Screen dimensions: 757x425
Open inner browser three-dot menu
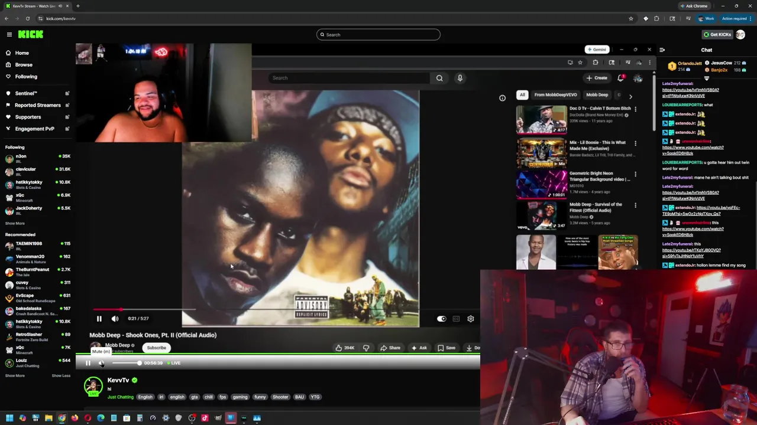(x=649, y=63)
